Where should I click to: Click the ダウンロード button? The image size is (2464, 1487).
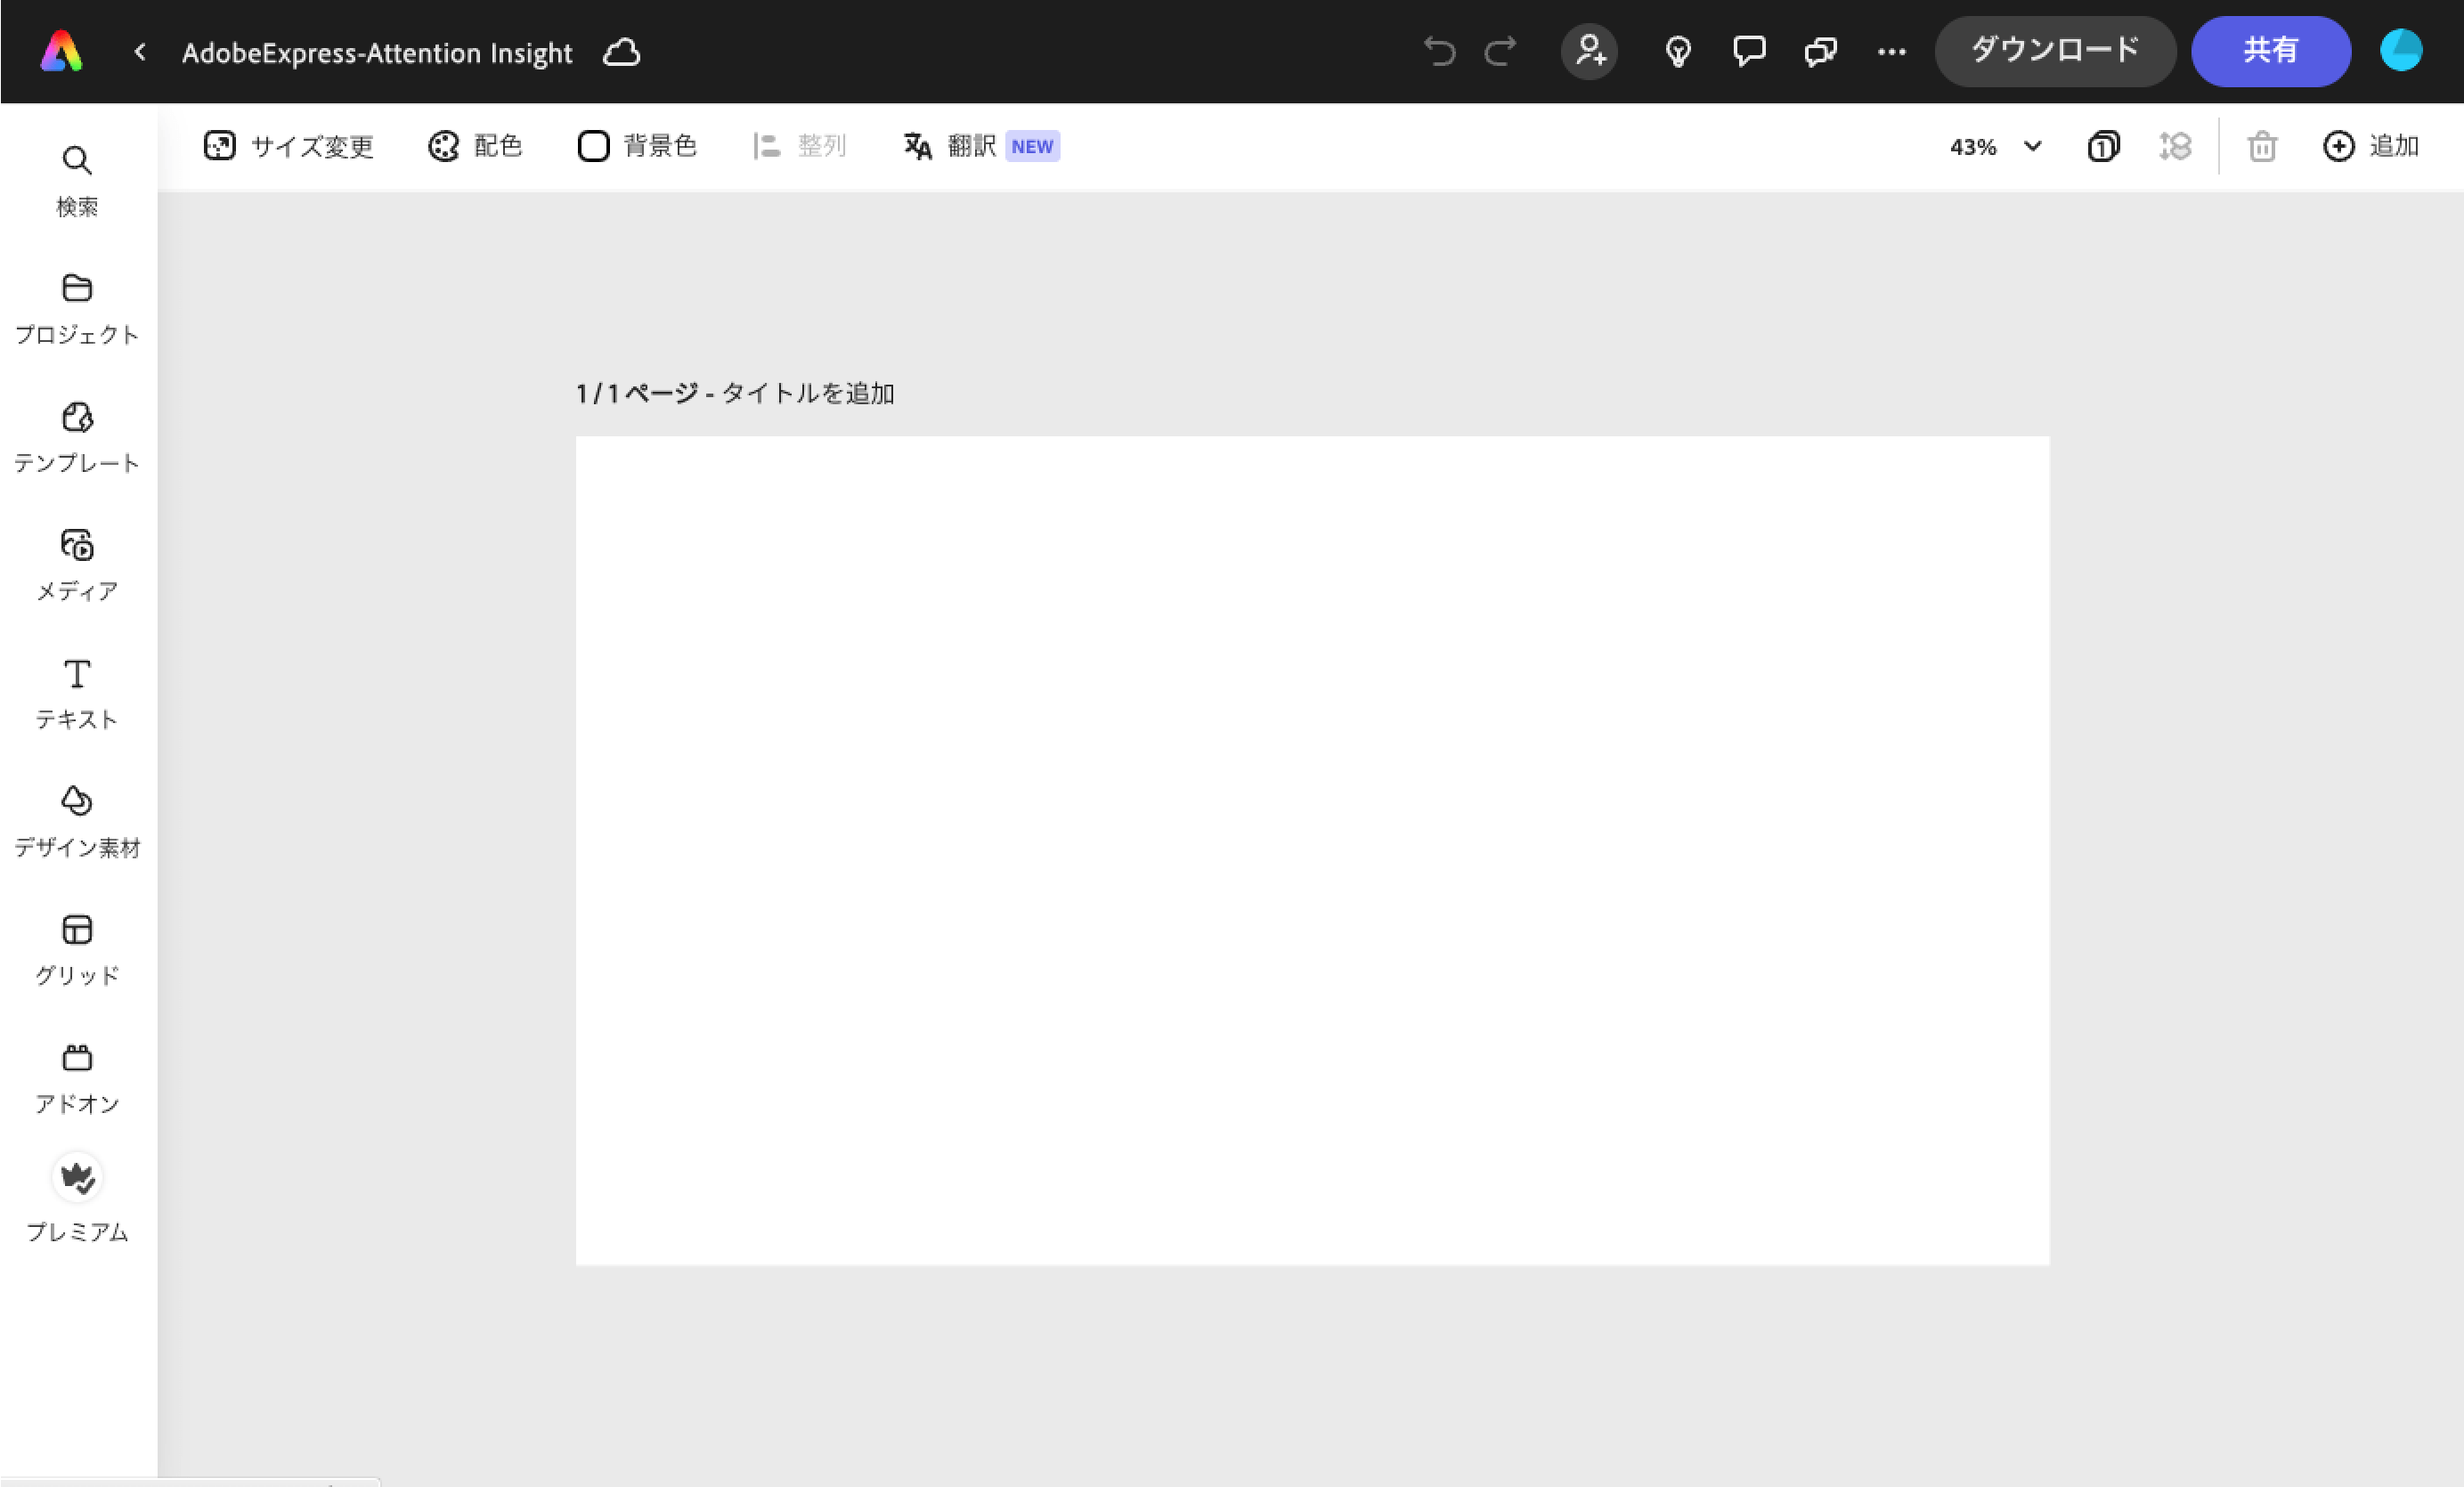pos(2055,51)
